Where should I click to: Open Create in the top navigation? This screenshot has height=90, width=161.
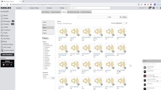click(49, 8)
